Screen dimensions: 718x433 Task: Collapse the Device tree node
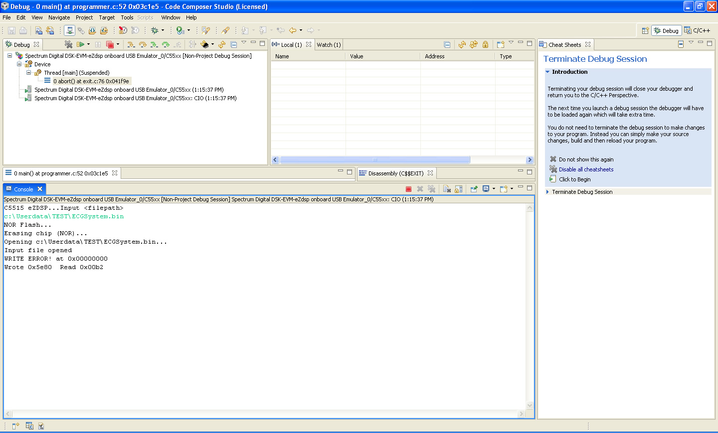[19, 64]
